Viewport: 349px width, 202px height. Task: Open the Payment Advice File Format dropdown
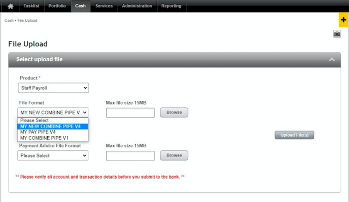tap(53, 155)
